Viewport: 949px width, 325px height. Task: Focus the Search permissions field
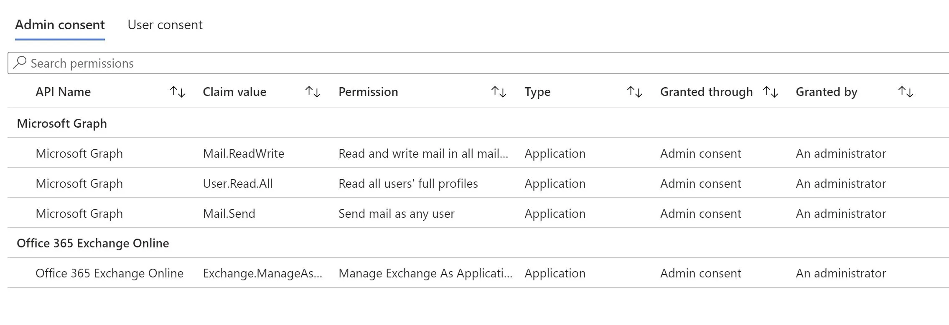point(478,63)
